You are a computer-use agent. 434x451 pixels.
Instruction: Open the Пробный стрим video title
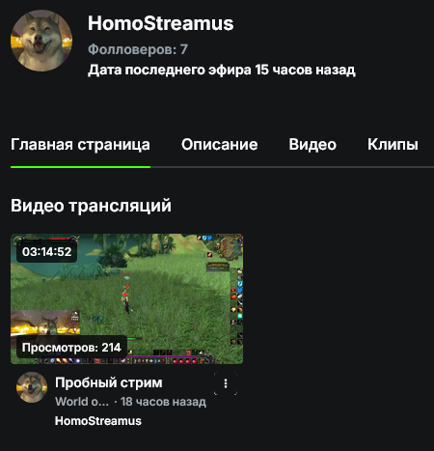109,382
